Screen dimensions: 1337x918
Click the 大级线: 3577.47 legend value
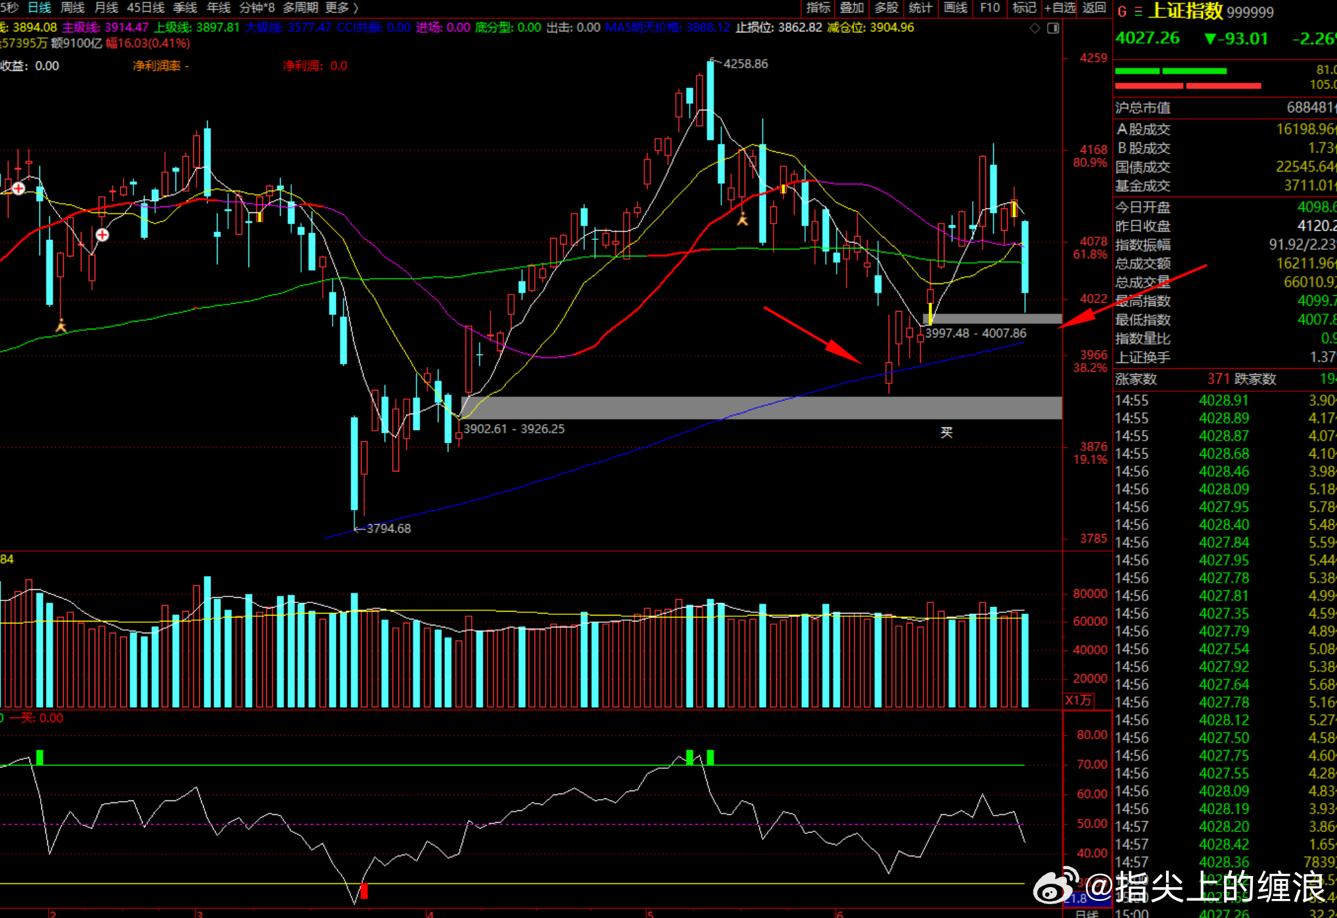289,28
